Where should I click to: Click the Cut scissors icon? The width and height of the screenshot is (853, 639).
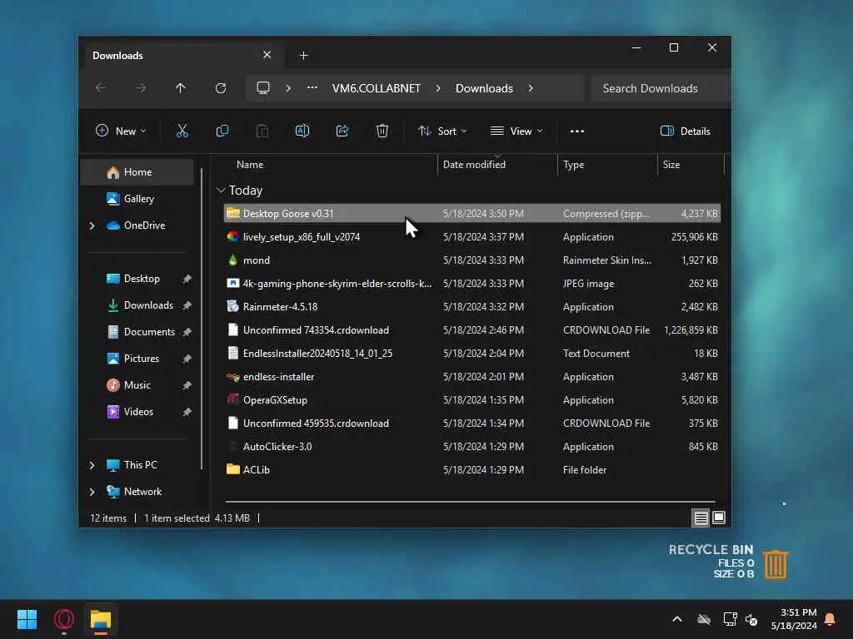182,131
